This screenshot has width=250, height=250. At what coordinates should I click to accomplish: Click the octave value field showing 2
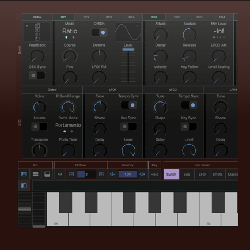pos(86,174)
